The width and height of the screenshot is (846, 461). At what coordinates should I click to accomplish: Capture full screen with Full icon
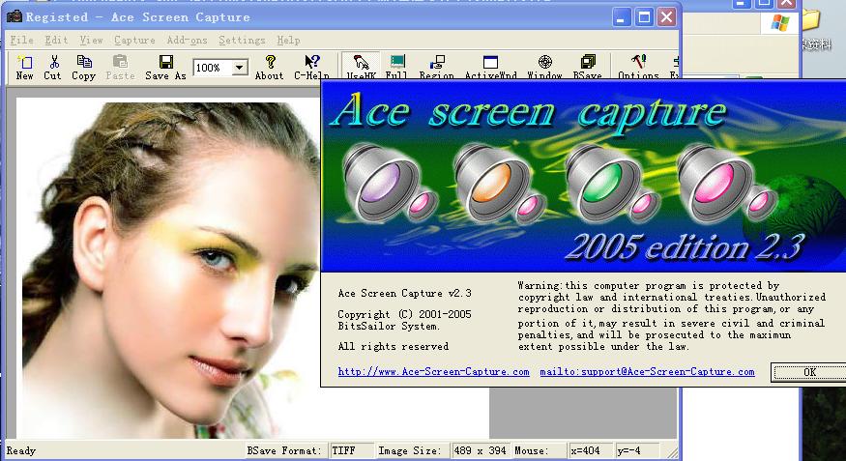[x=396, y=67]
